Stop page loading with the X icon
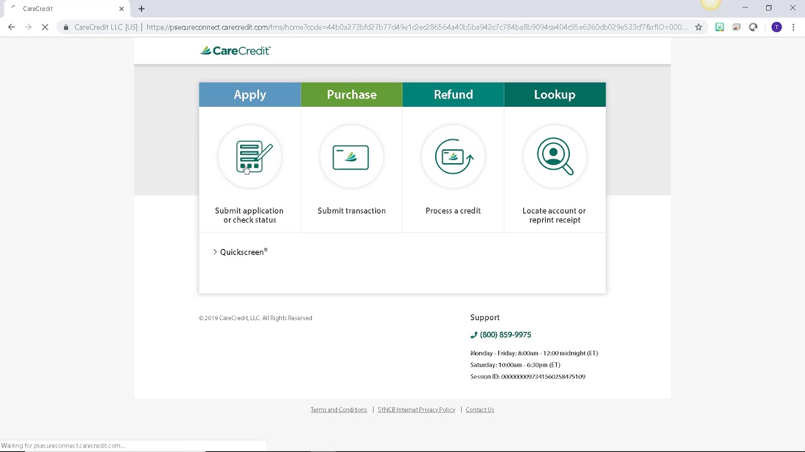 click(45, 27)
